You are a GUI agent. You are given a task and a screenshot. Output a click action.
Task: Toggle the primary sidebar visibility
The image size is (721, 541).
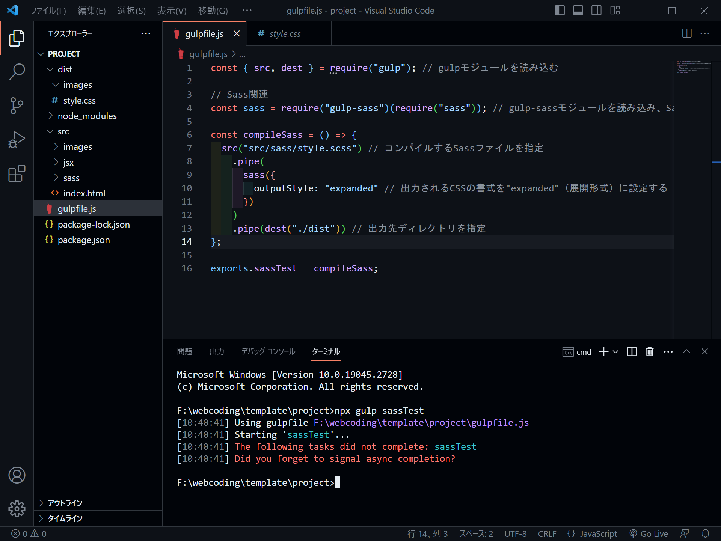(560, 11)
